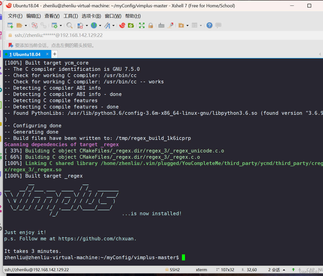Click the SSH2 lock icon in status bar
323x276 pixels.
[167, 269]
